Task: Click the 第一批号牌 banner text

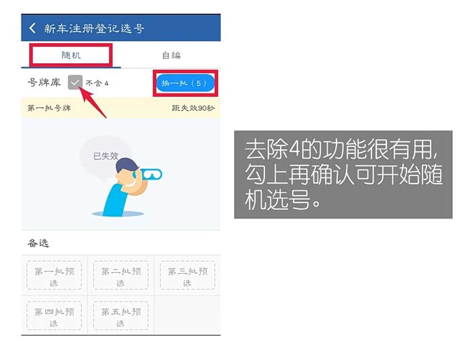Action: coord(49,108)
